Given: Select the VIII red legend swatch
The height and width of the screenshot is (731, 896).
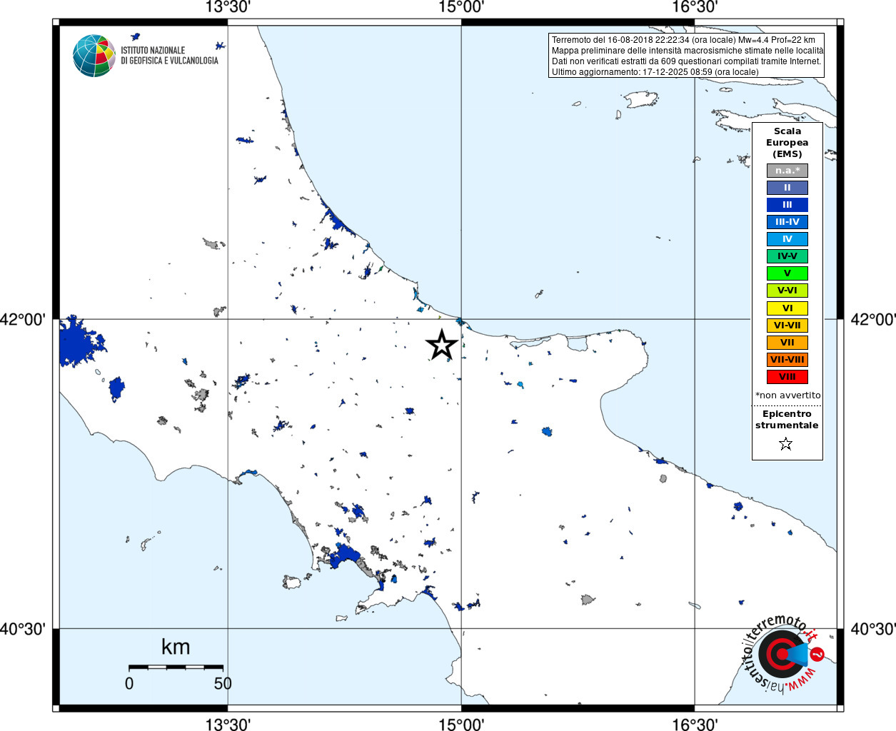Looking at the screenshot, I should [787, 377].
